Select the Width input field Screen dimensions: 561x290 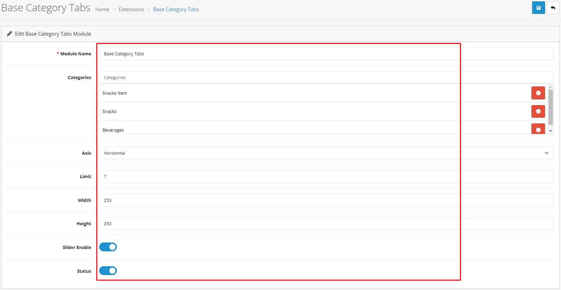pyautogui.click(x=326, y=200)
